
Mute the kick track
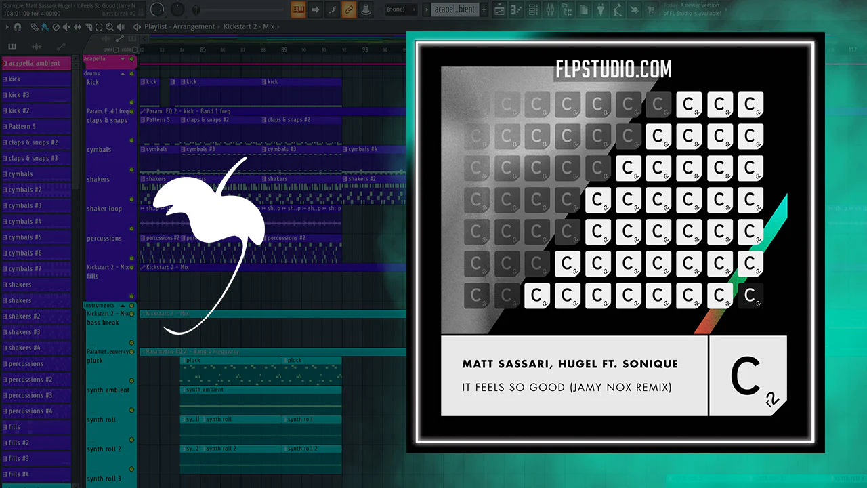(x=132, y=104)
